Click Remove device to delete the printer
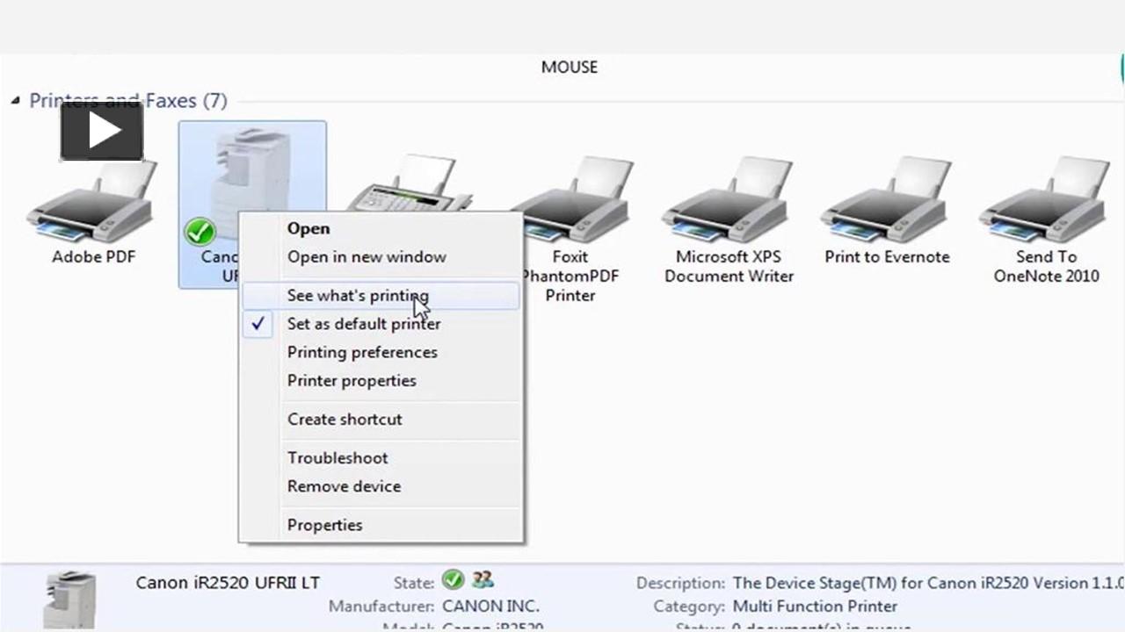The image size is (1125, 632). click(344, 485)
